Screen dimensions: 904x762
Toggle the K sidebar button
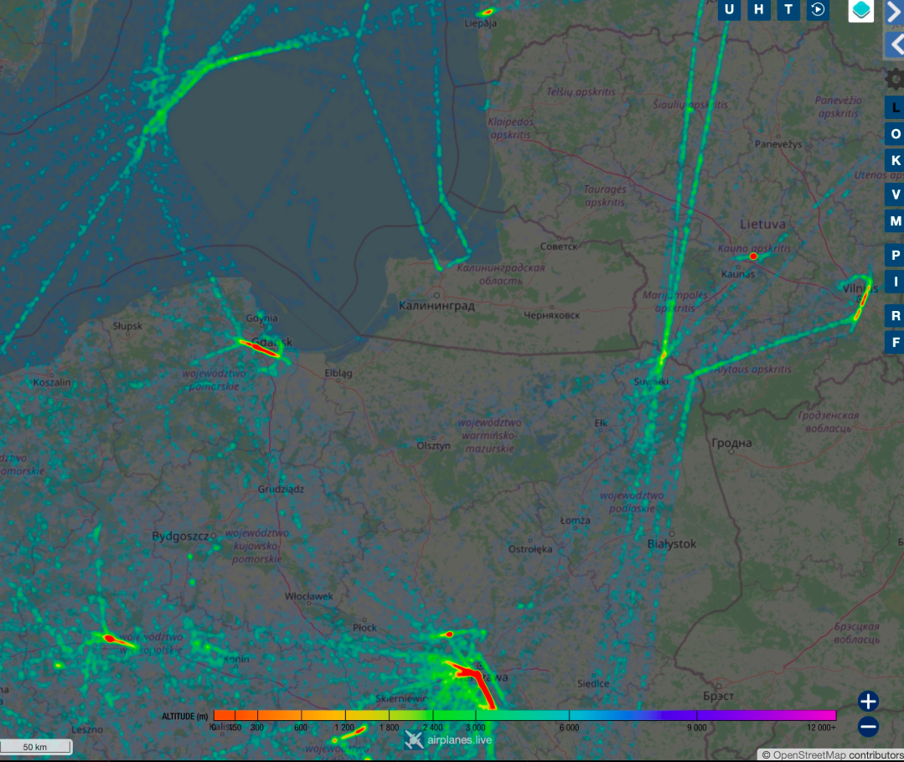(895, 160)
